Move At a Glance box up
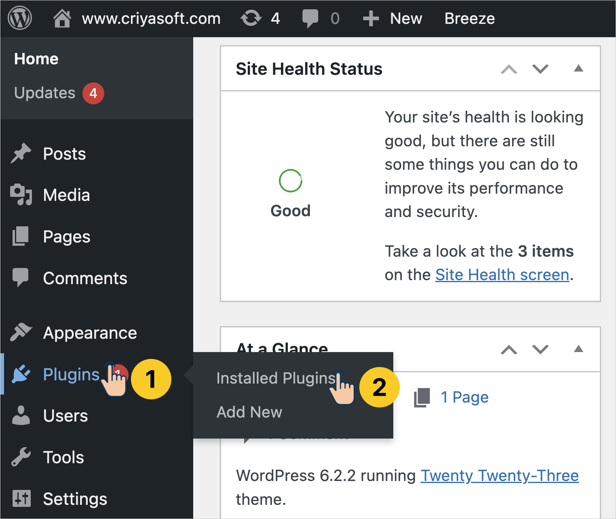 tap(509, 350)
